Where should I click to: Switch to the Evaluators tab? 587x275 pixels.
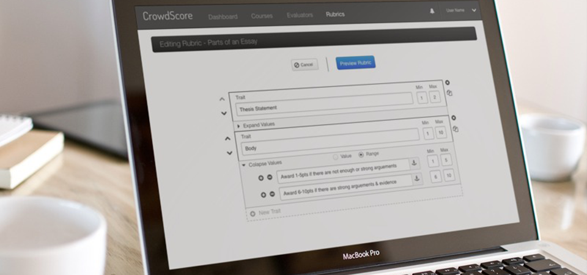(x=300, y=15)
